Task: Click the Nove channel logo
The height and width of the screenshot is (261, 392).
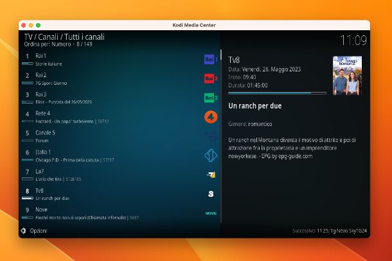Action: [x=211, y=213]
